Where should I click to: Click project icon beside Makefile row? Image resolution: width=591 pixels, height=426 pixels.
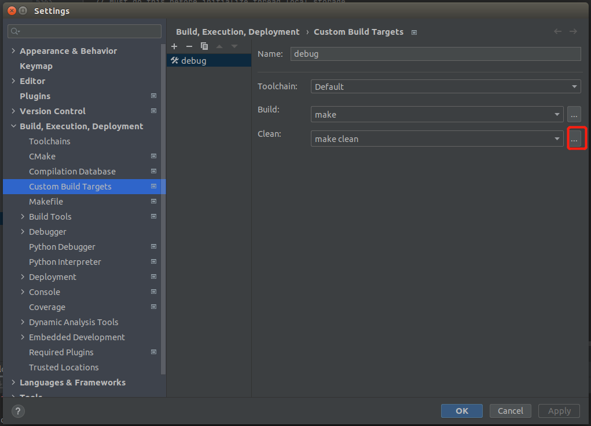click(154, 202)
